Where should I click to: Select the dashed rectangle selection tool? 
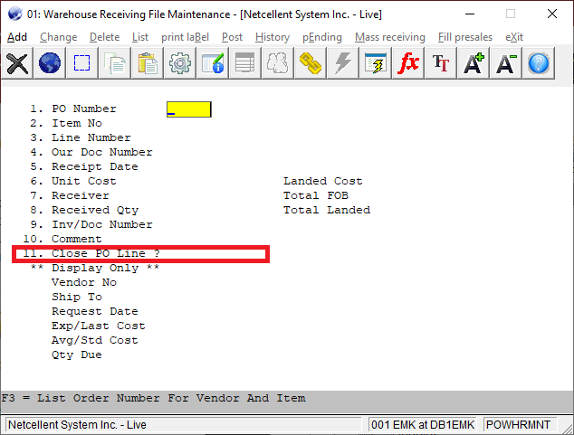point(82,63)
